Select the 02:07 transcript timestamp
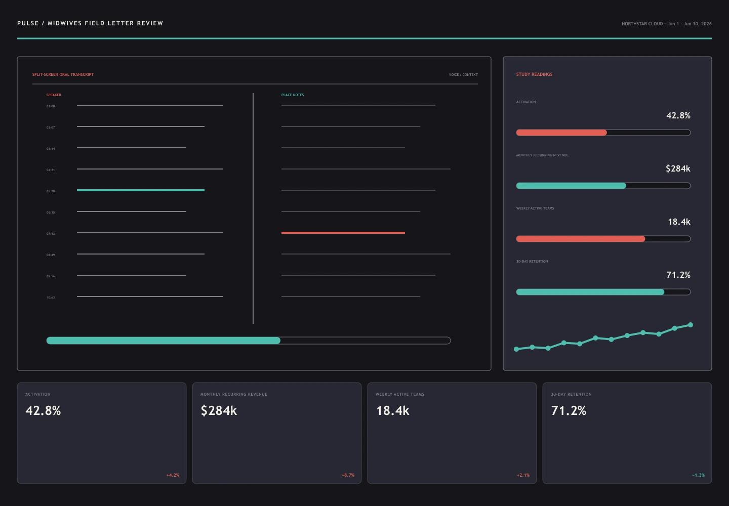729x506 pixels. [x=51, y=128]
